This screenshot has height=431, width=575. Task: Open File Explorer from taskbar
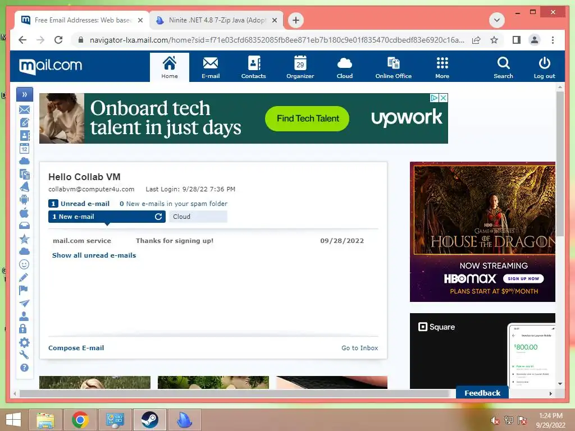click(x=45, y=420)
